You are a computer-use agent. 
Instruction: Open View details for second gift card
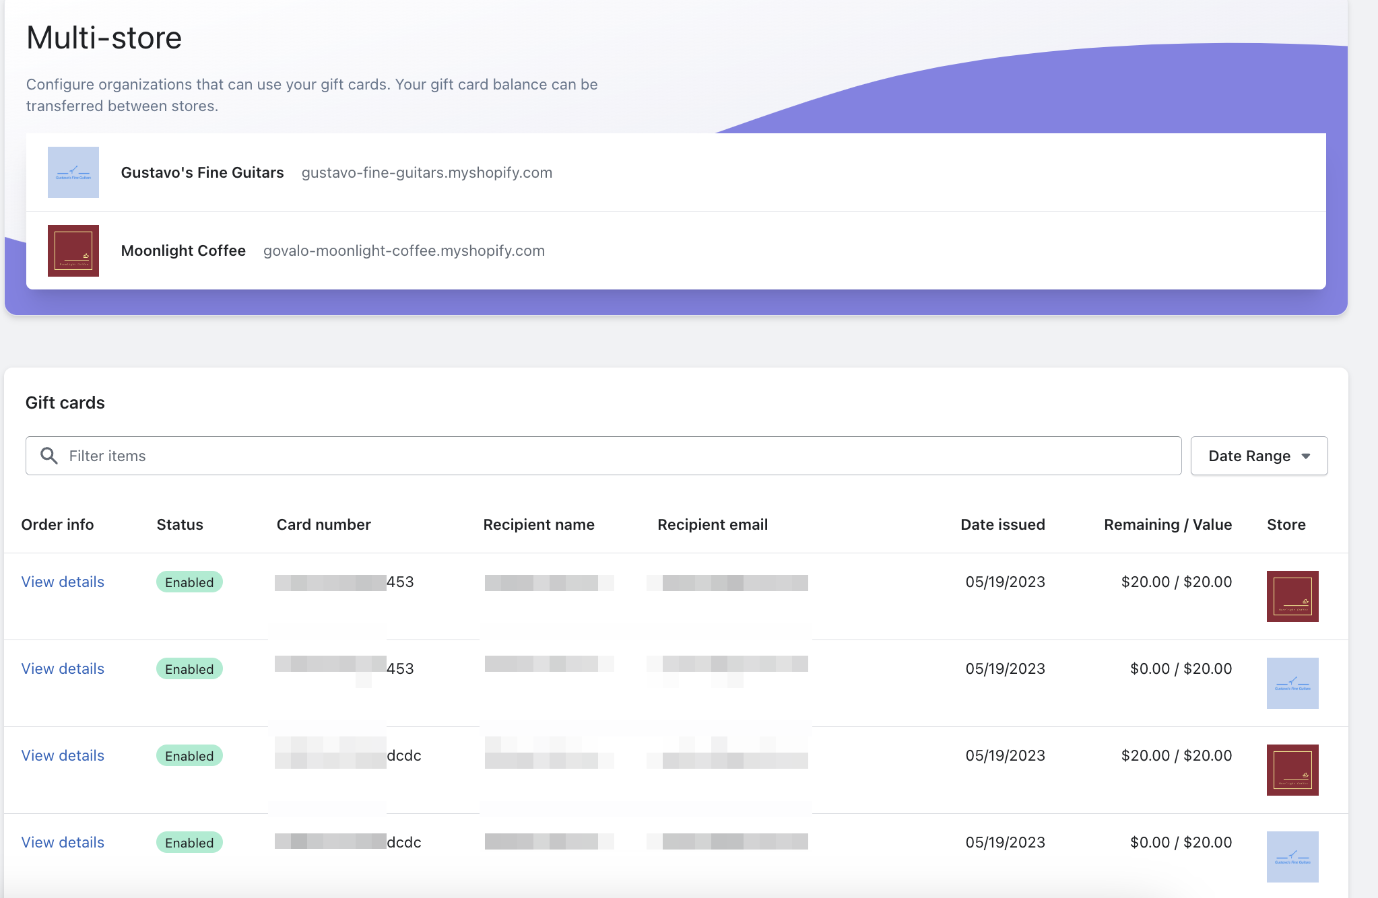(x=63, y=668)
